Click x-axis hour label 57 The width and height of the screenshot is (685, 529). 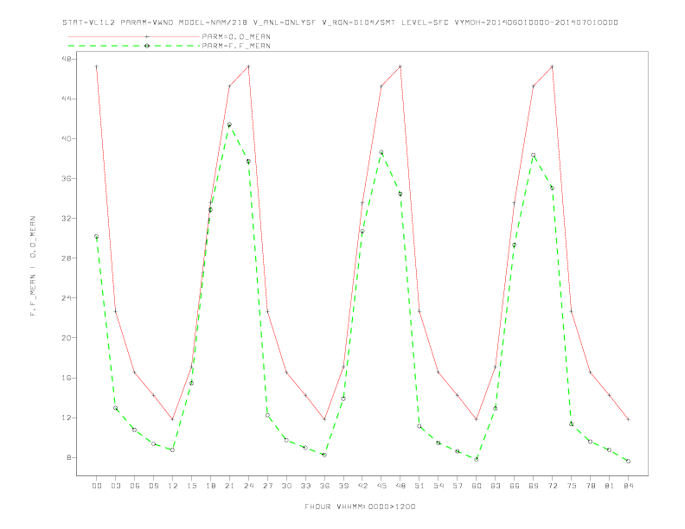458,486
